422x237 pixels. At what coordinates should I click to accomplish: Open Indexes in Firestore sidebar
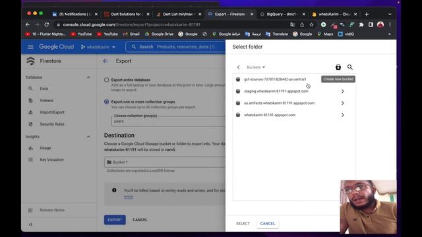click(x=47, y=100)
